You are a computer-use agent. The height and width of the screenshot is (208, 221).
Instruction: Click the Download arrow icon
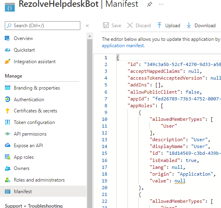pos(189,26)
